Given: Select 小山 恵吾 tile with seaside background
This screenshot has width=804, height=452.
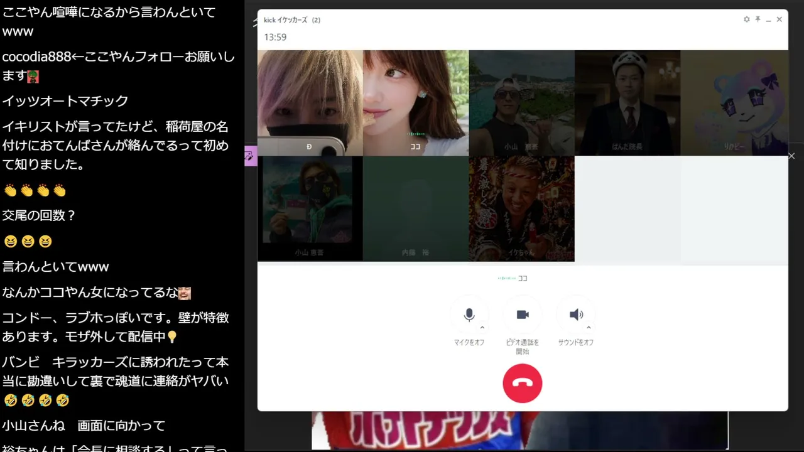Looking at the screenshot, I should (x=521, y=103).
